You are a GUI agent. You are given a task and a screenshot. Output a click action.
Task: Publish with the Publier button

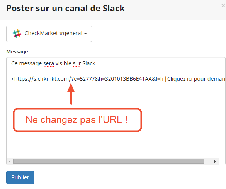pyautogui.click(x=20, y=177)
